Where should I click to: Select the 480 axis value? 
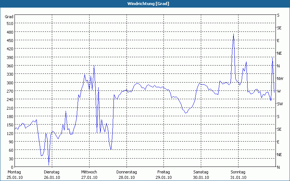click(x=10, y=32)
